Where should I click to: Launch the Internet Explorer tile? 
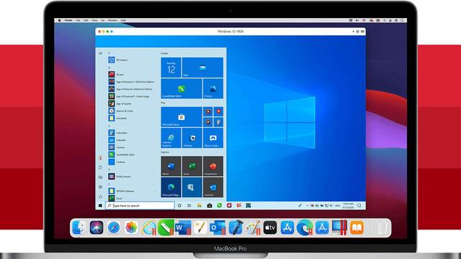pyautogui.click(x=171, y=138)
